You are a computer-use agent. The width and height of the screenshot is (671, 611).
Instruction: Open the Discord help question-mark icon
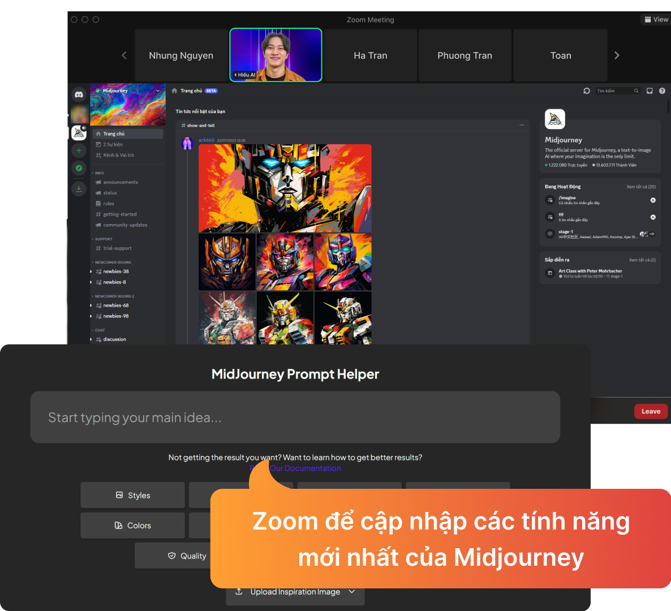coord(662,91)
